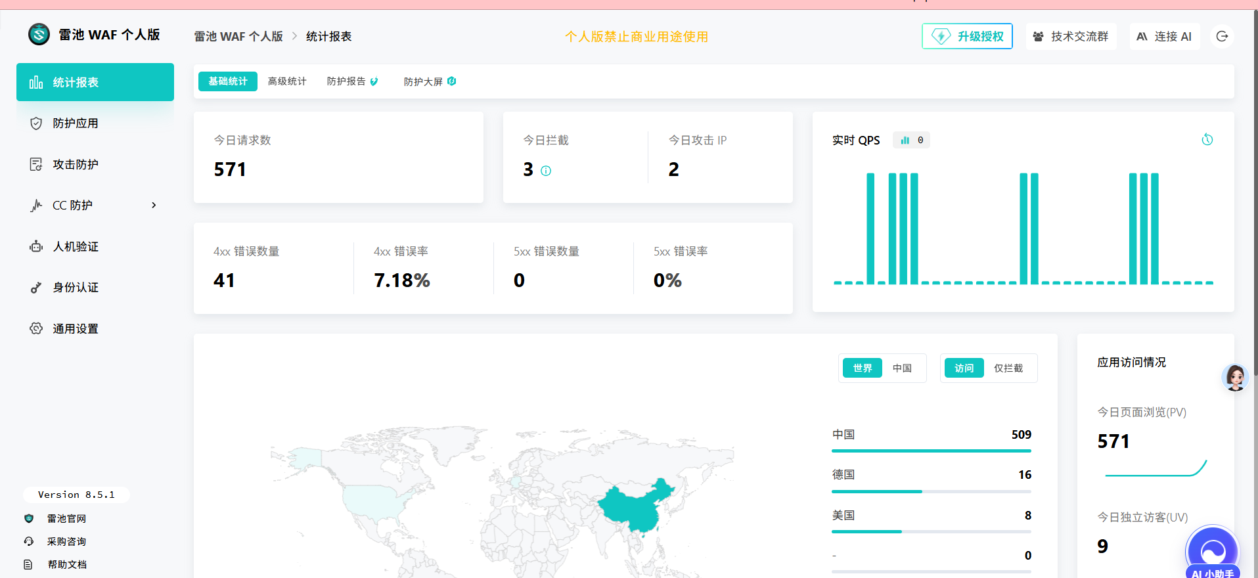Click the QPS chart icon badge
The height and width of the screenshot is (578, 1258).
click(x=911, y=140)
